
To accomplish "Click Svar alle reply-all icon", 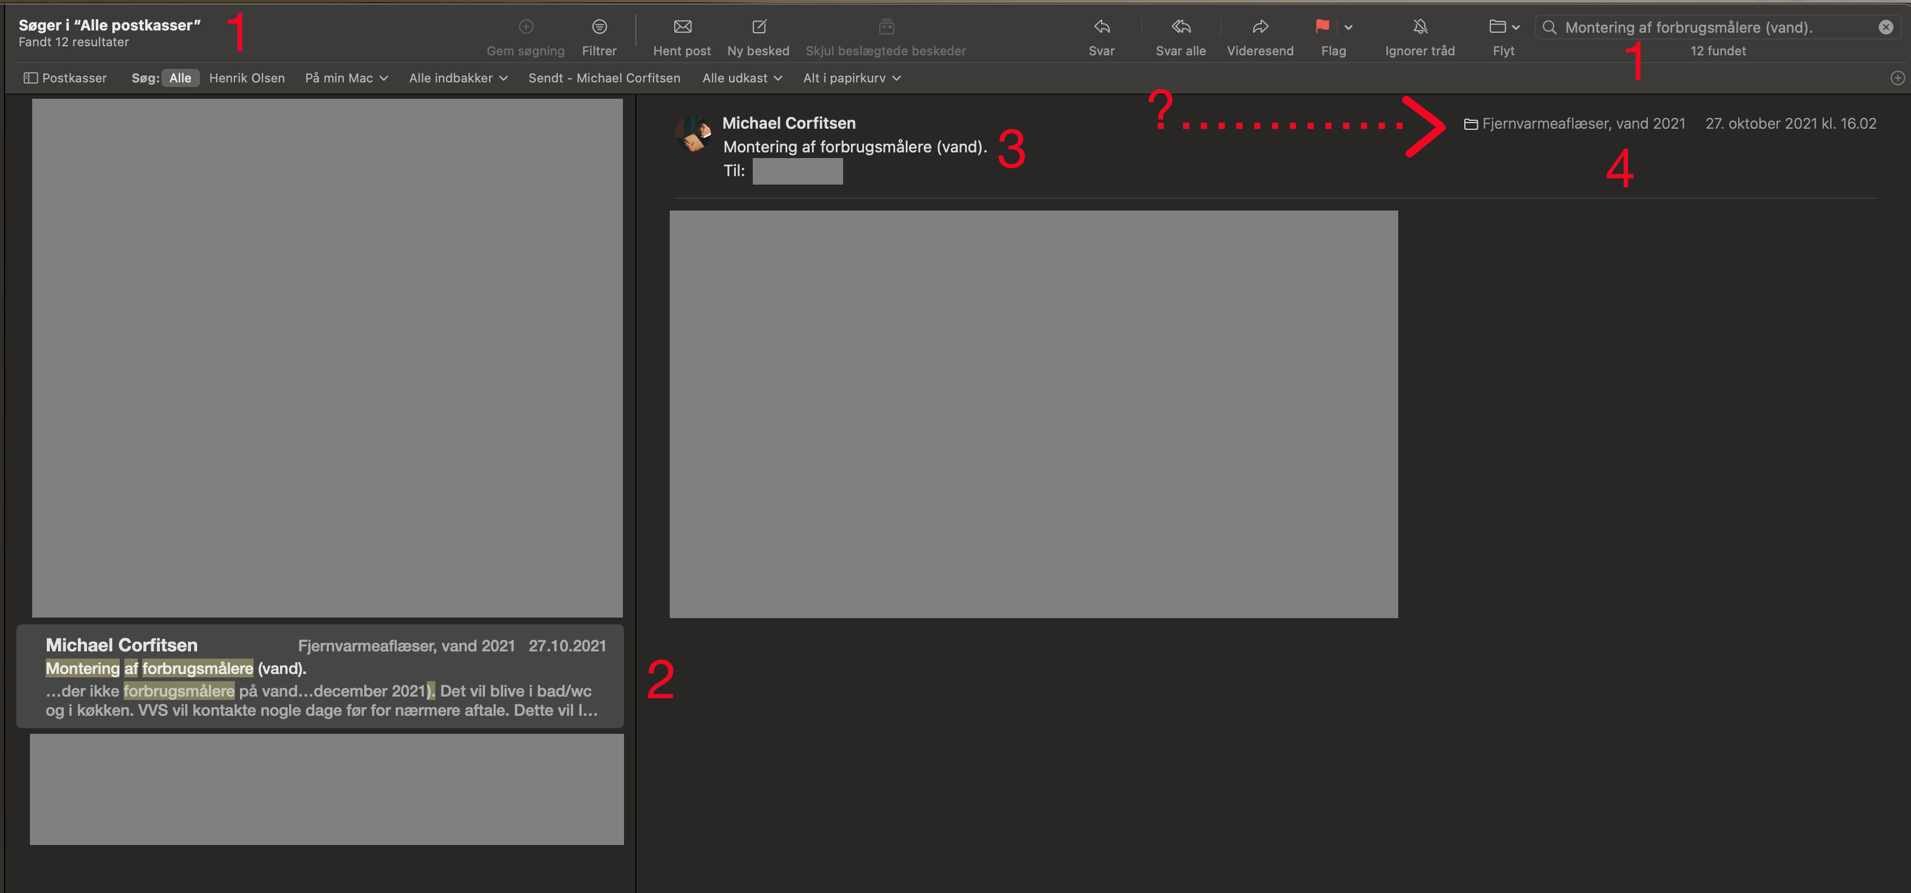I will (1180, 28).
